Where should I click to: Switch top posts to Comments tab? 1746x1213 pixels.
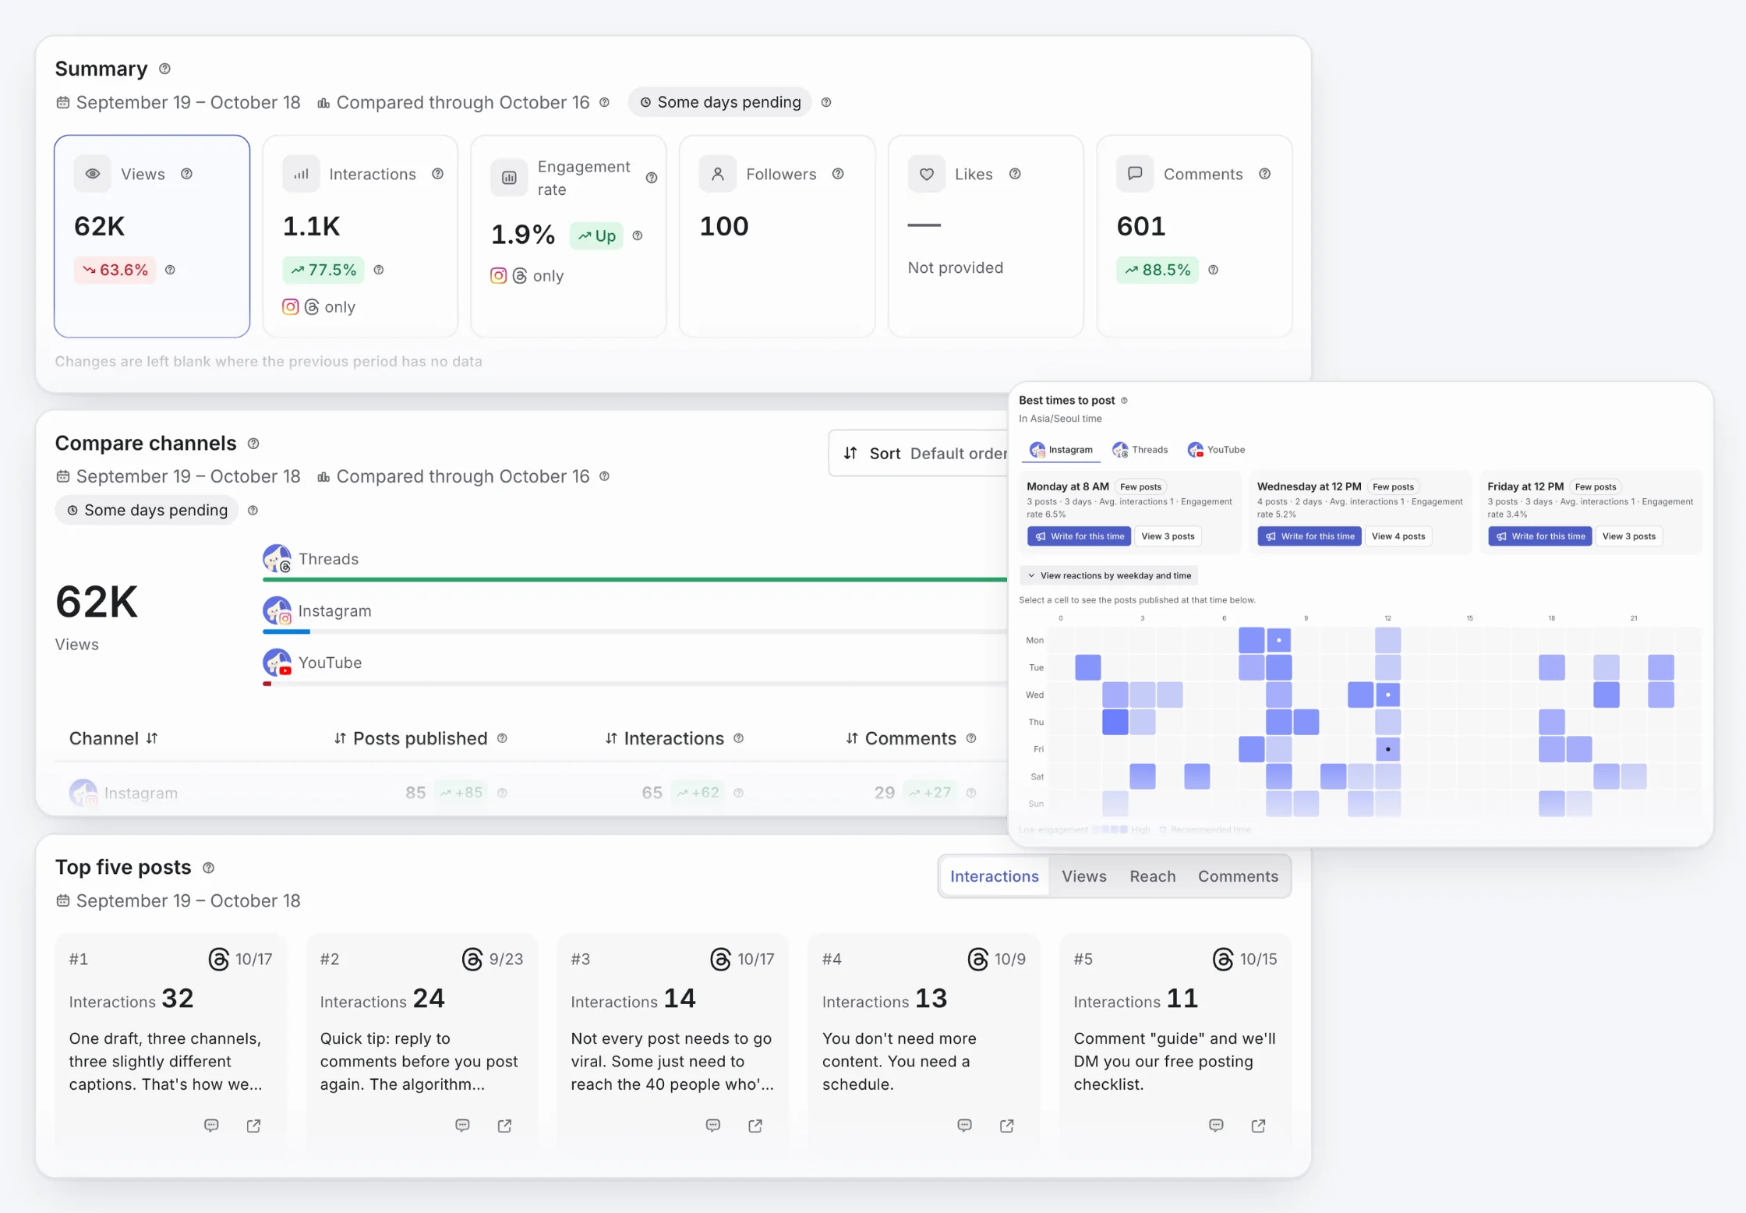tap(1238, 876)
